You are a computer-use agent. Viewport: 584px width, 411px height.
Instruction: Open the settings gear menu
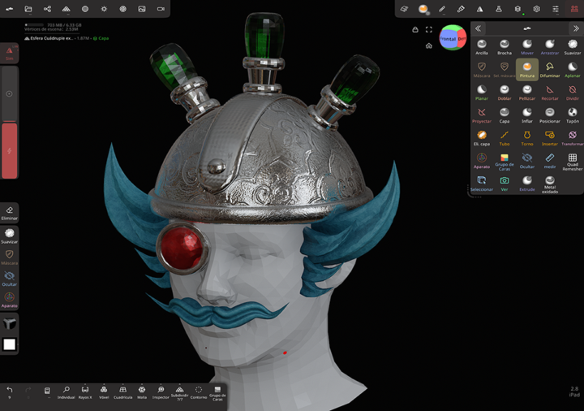point(536,9)
